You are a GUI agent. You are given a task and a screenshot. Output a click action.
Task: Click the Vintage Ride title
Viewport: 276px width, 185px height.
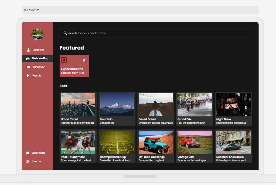click(x=186, y=157)
